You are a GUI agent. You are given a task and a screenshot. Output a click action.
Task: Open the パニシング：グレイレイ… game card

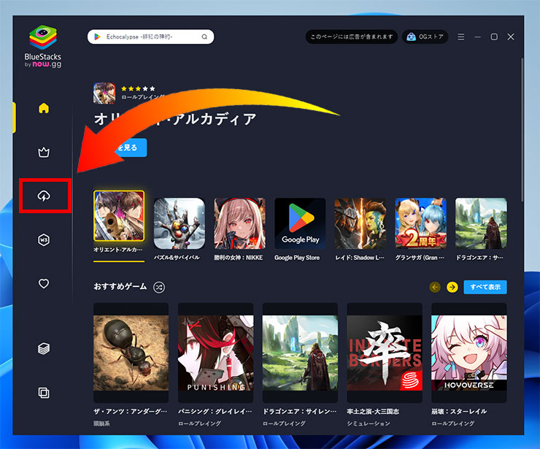[215, 353]
